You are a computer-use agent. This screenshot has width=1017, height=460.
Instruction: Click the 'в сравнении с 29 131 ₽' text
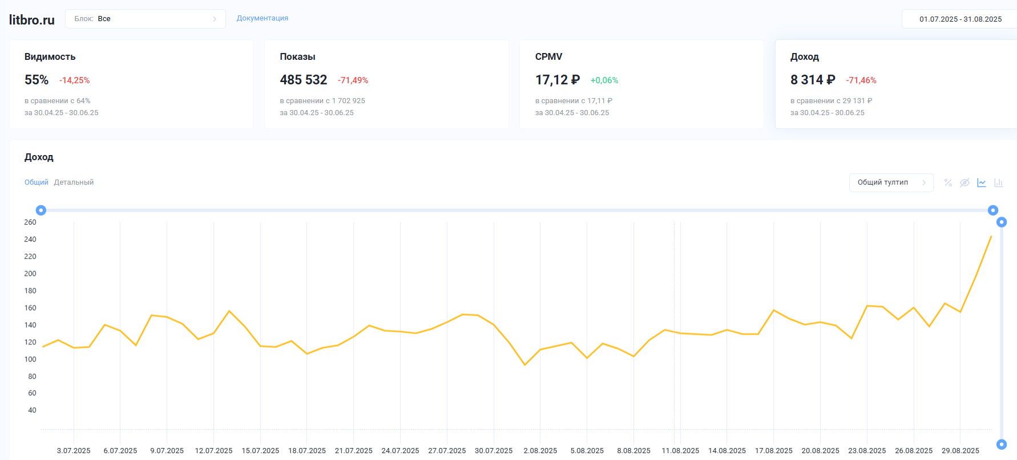tap(832, 101)
